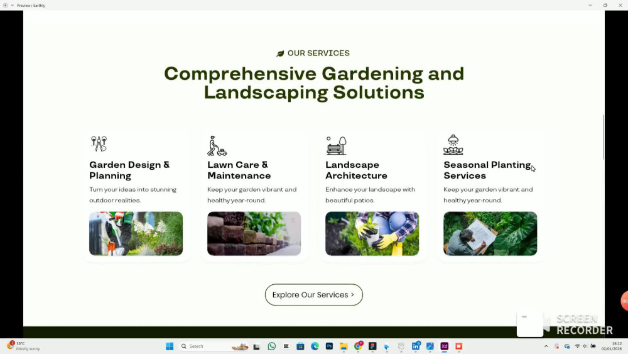Launch Microsoft Edge from the taskbar

click(x=315, y=346)
